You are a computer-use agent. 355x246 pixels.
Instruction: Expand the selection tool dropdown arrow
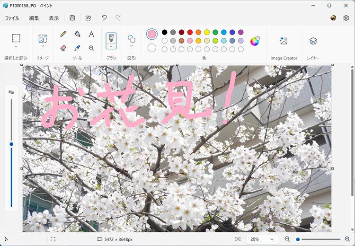tap(16, 47)
